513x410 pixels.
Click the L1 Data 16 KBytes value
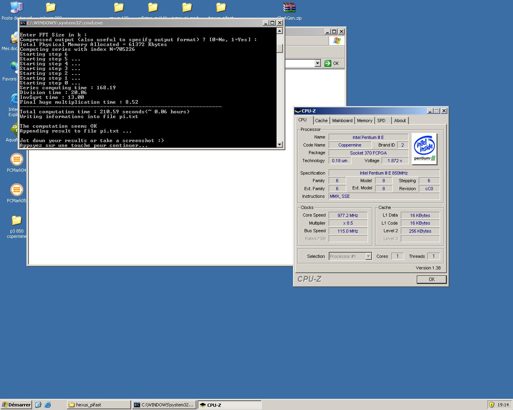[x=420, y=215]
